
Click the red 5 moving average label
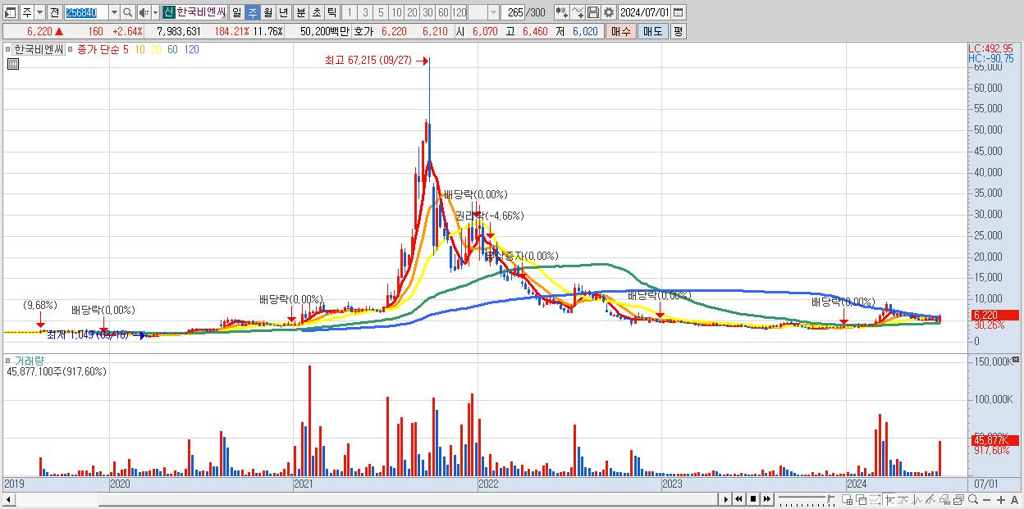126,50
